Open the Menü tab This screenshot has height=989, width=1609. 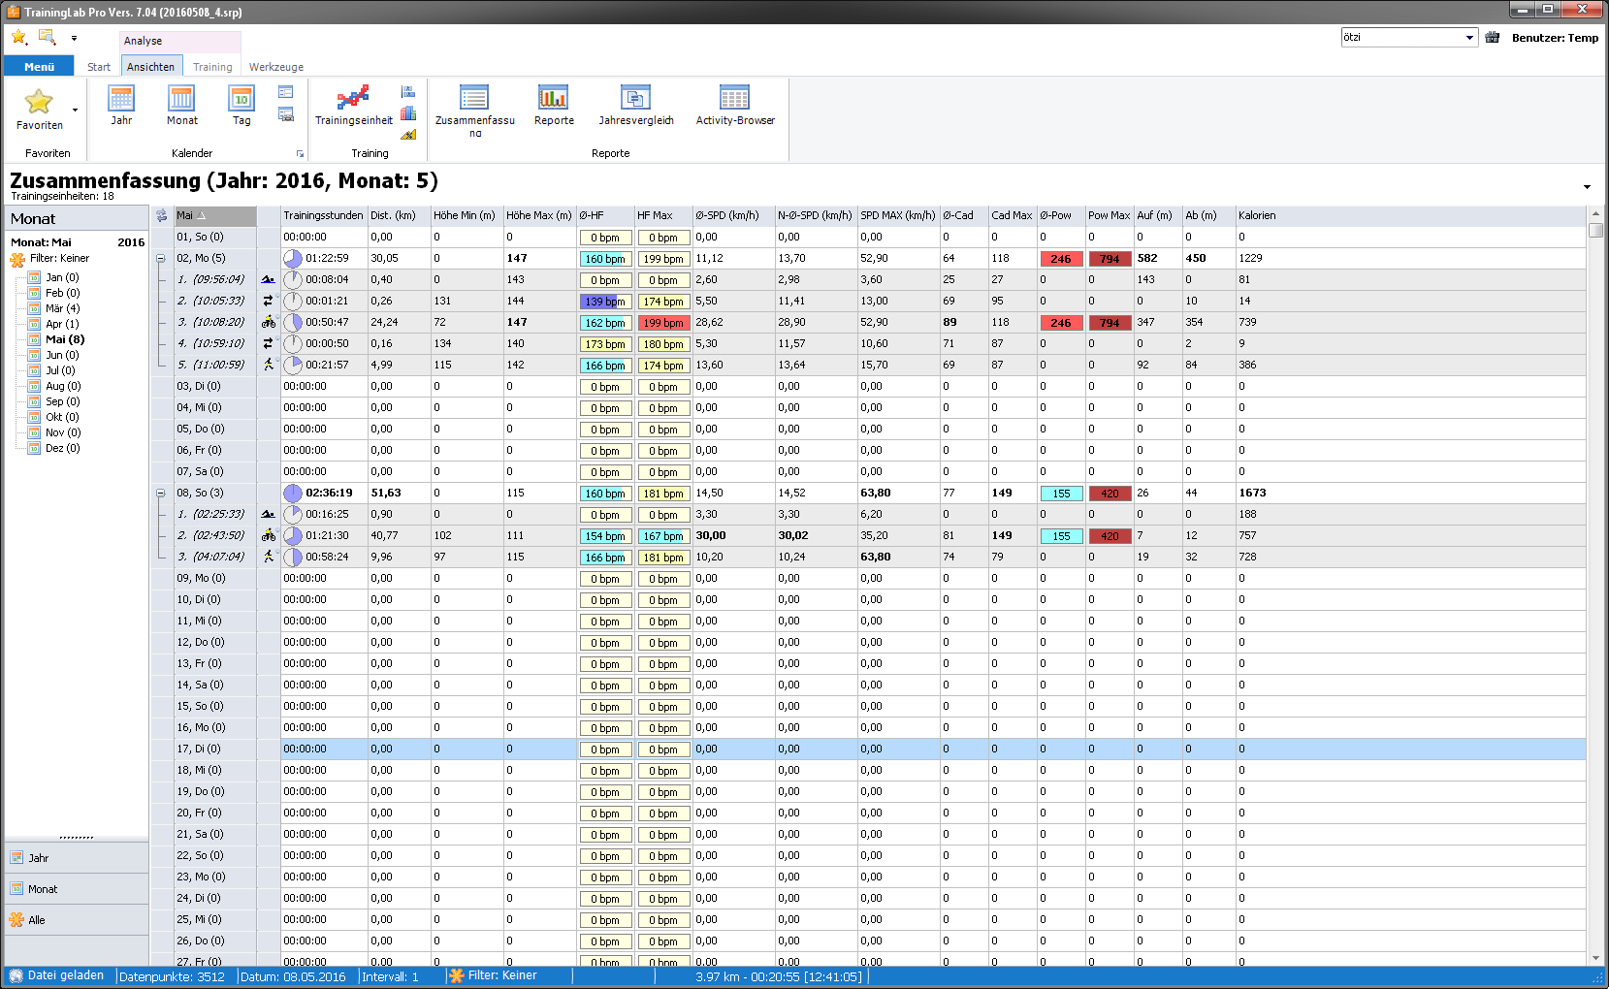pyautogui.click(x=39, y=67)
